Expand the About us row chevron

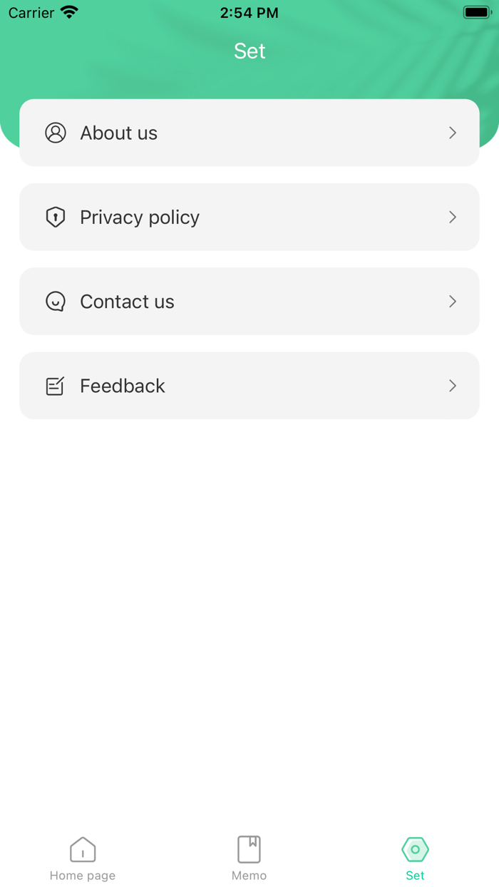coord(453,133)
